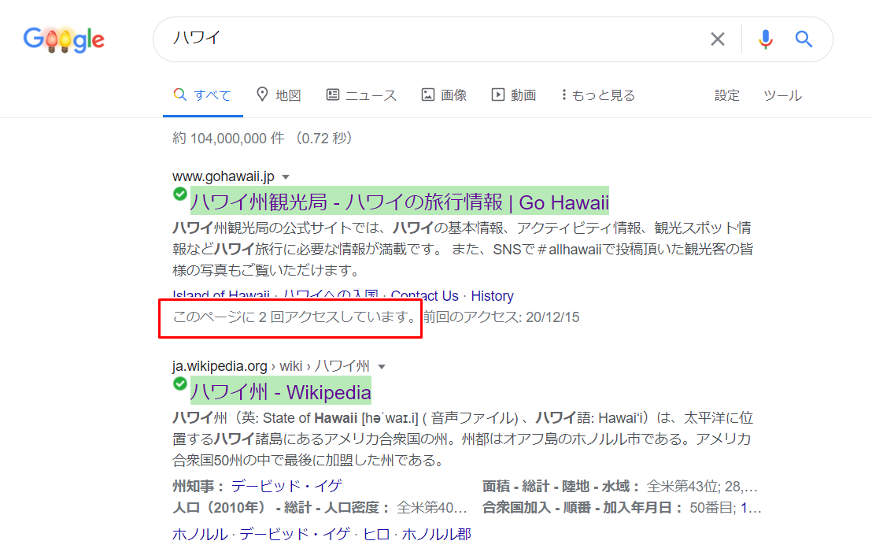Open the ホノルル郡 sitelink

point(437,534)
